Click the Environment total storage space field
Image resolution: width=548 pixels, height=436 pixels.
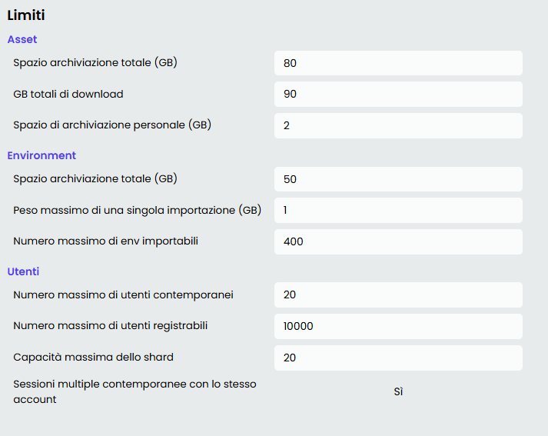click(x=398, y=179)
